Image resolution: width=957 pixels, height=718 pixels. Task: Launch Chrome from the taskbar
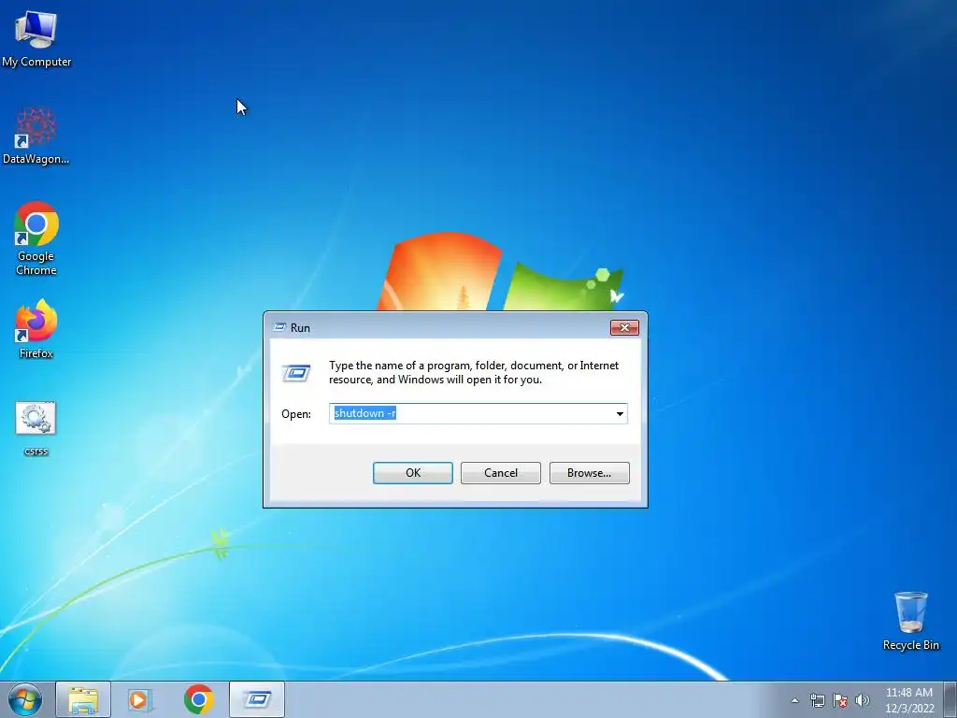[x=198, y=699]
